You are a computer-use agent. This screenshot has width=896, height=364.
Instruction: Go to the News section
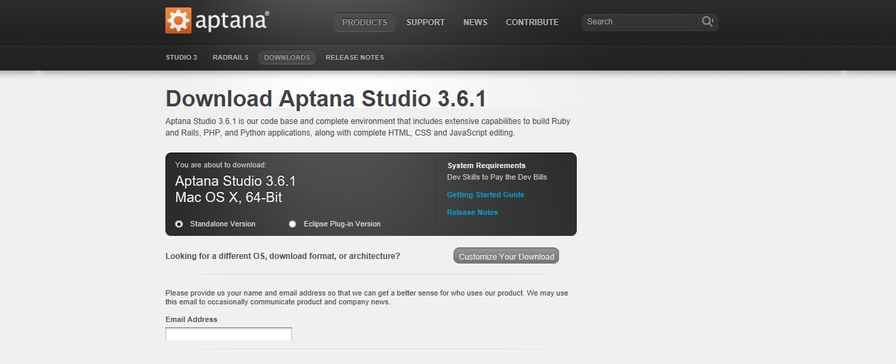(475, 22)
